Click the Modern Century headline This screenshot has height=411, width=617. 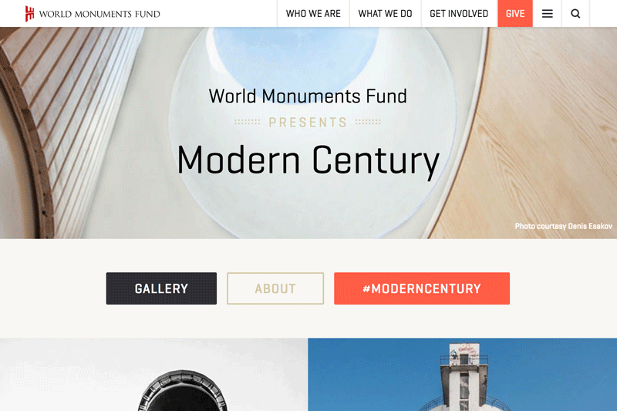(308, 160)
